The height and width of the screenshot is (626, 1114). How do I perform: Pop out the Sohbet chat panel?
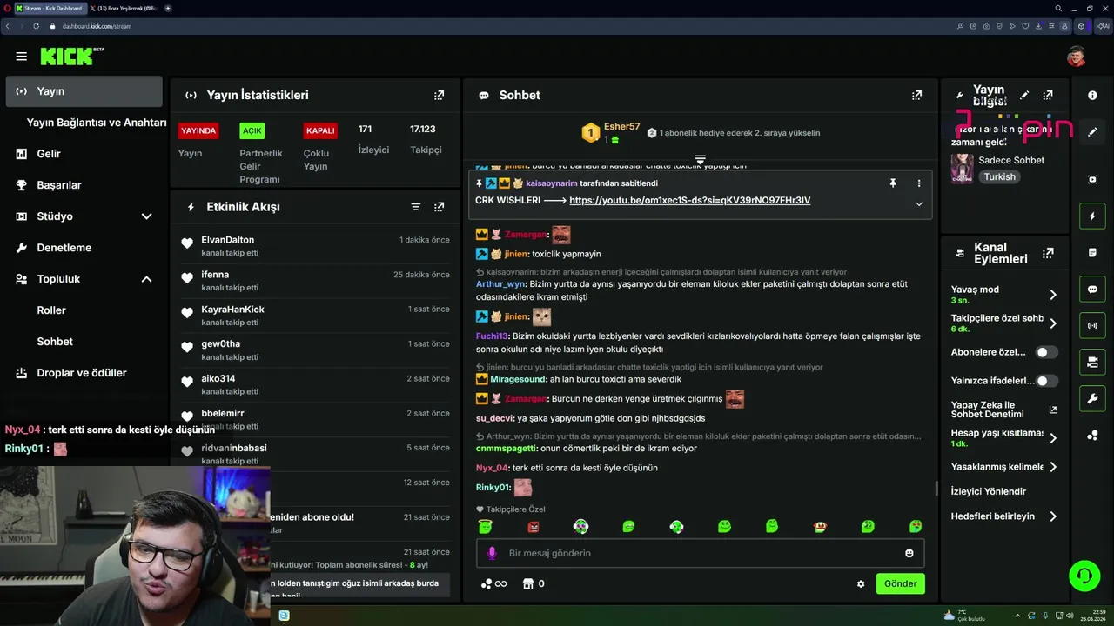tap(916, 95)
